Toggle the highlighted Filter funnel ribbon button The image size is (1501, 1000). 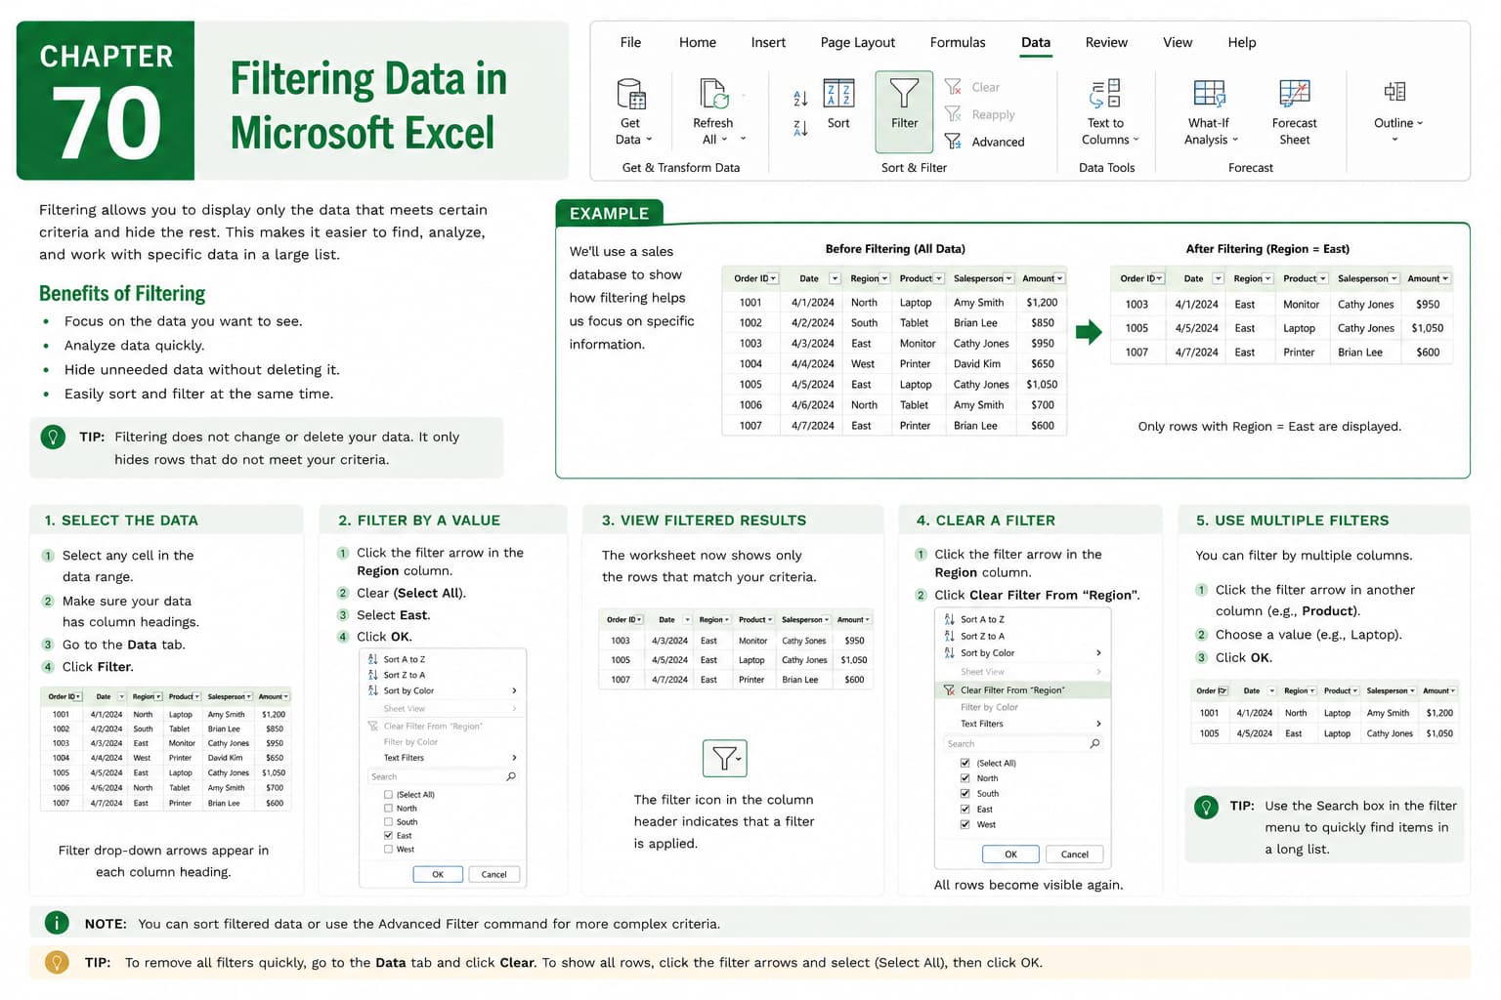point(904,111)
